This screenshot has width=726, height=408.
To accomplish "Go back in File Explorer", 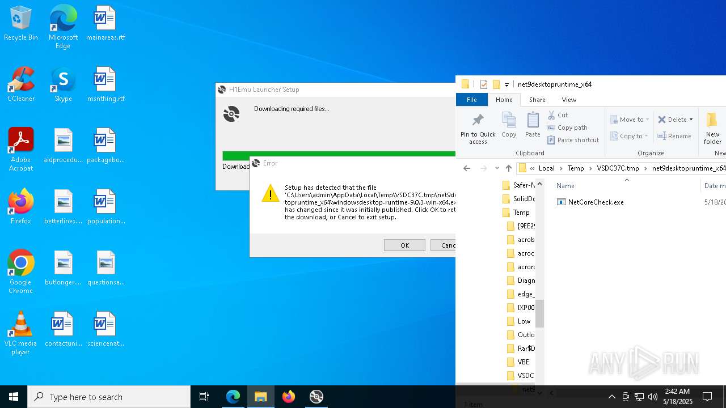I will [x=467, y=168].
